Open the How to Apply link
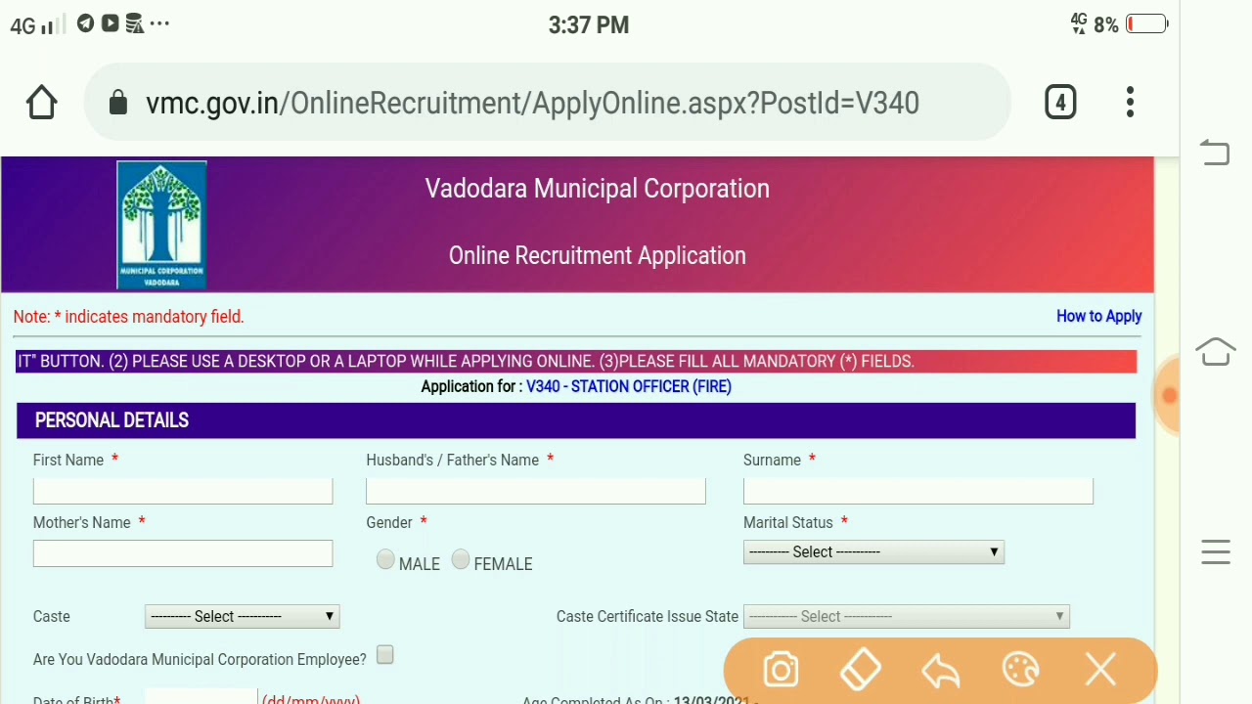This screenshot has width=1252, height=704. (x=1098, y=316)
